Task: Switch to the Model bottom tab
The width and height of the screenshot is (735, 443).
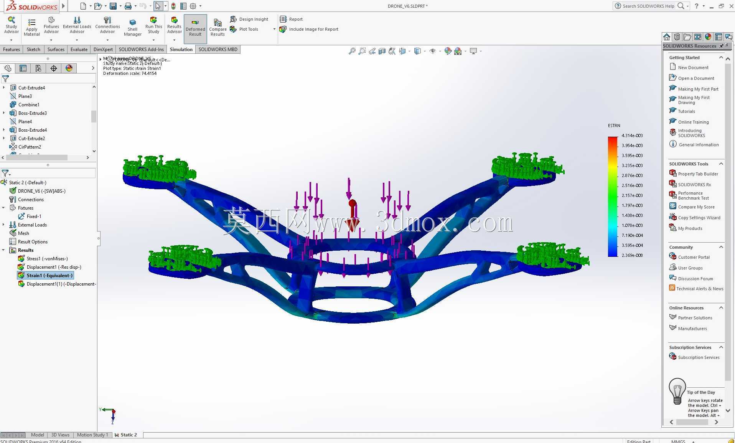Action: tap(37, 435)
